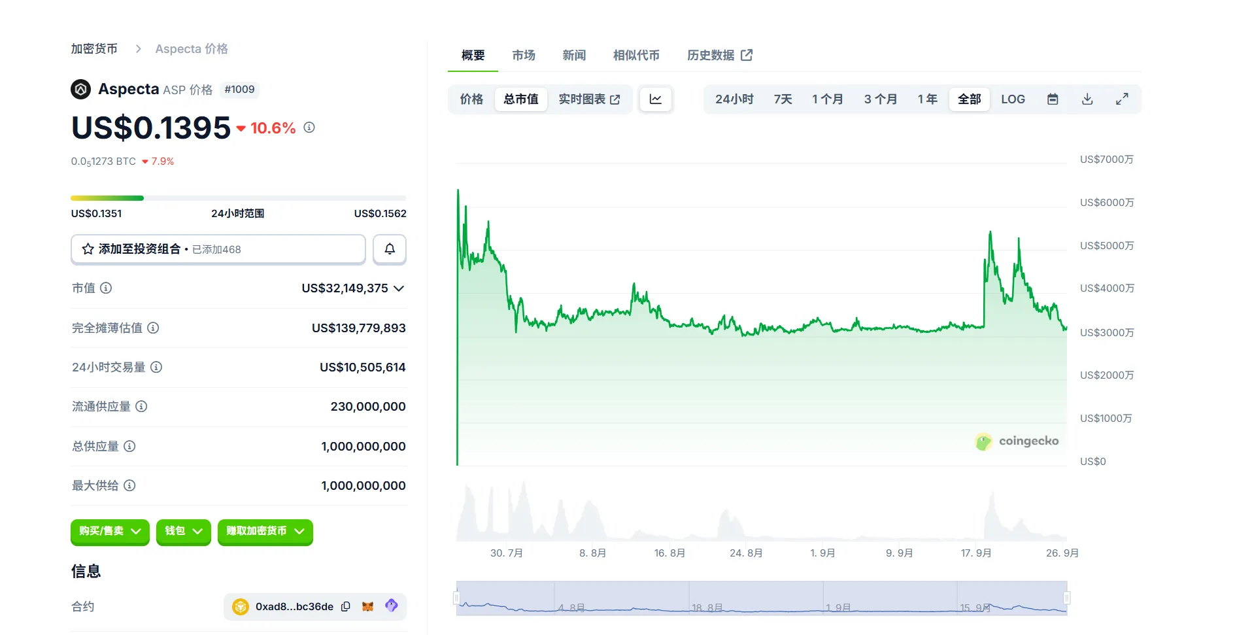Viewport: 1252px width, 635px height.
Task: Click 添加至投资组合 button
Action: pos(218,249)
